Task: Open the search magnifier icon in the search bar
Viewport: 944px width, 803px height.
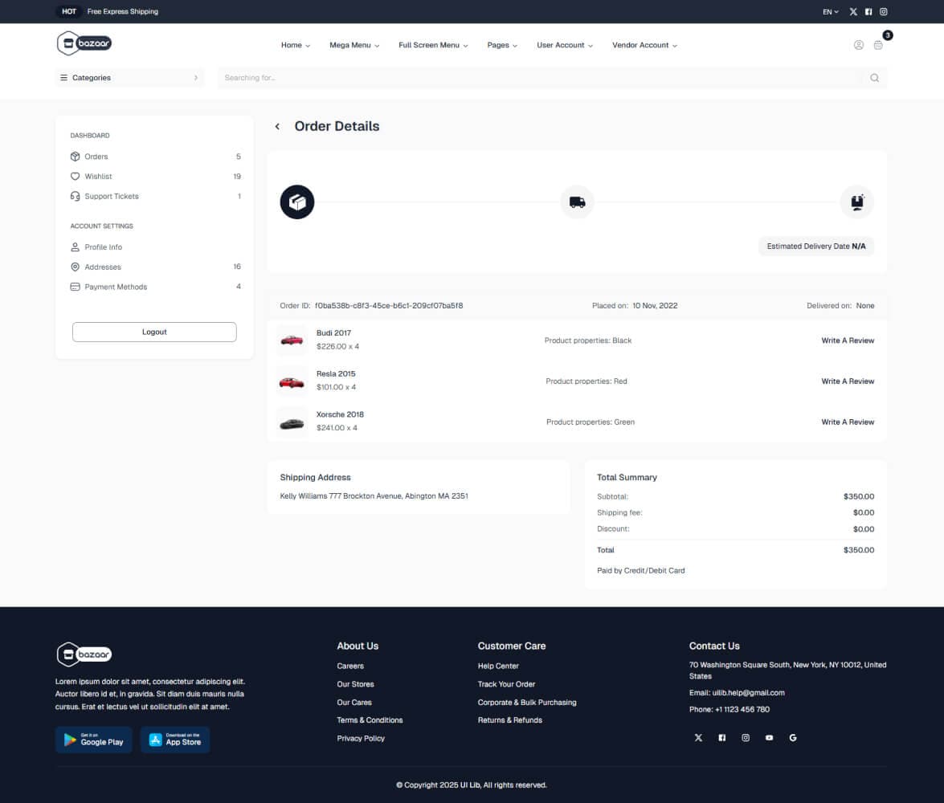Action: click(x=874, y=78)
